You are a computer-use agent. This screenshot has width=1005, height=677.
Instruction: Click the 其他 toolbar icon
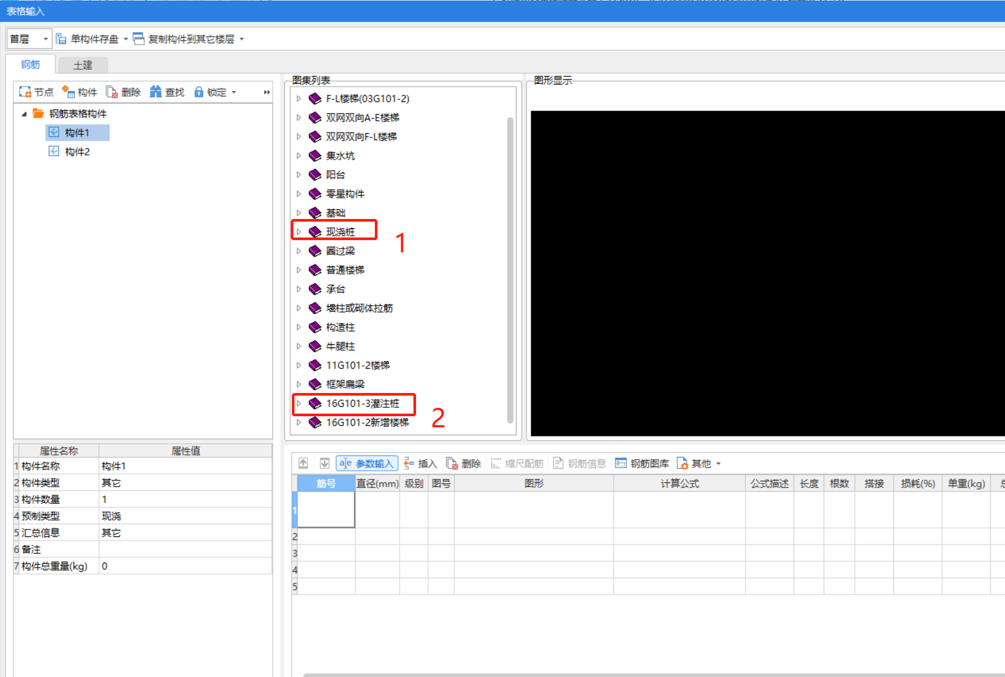(x=683, y=464)
